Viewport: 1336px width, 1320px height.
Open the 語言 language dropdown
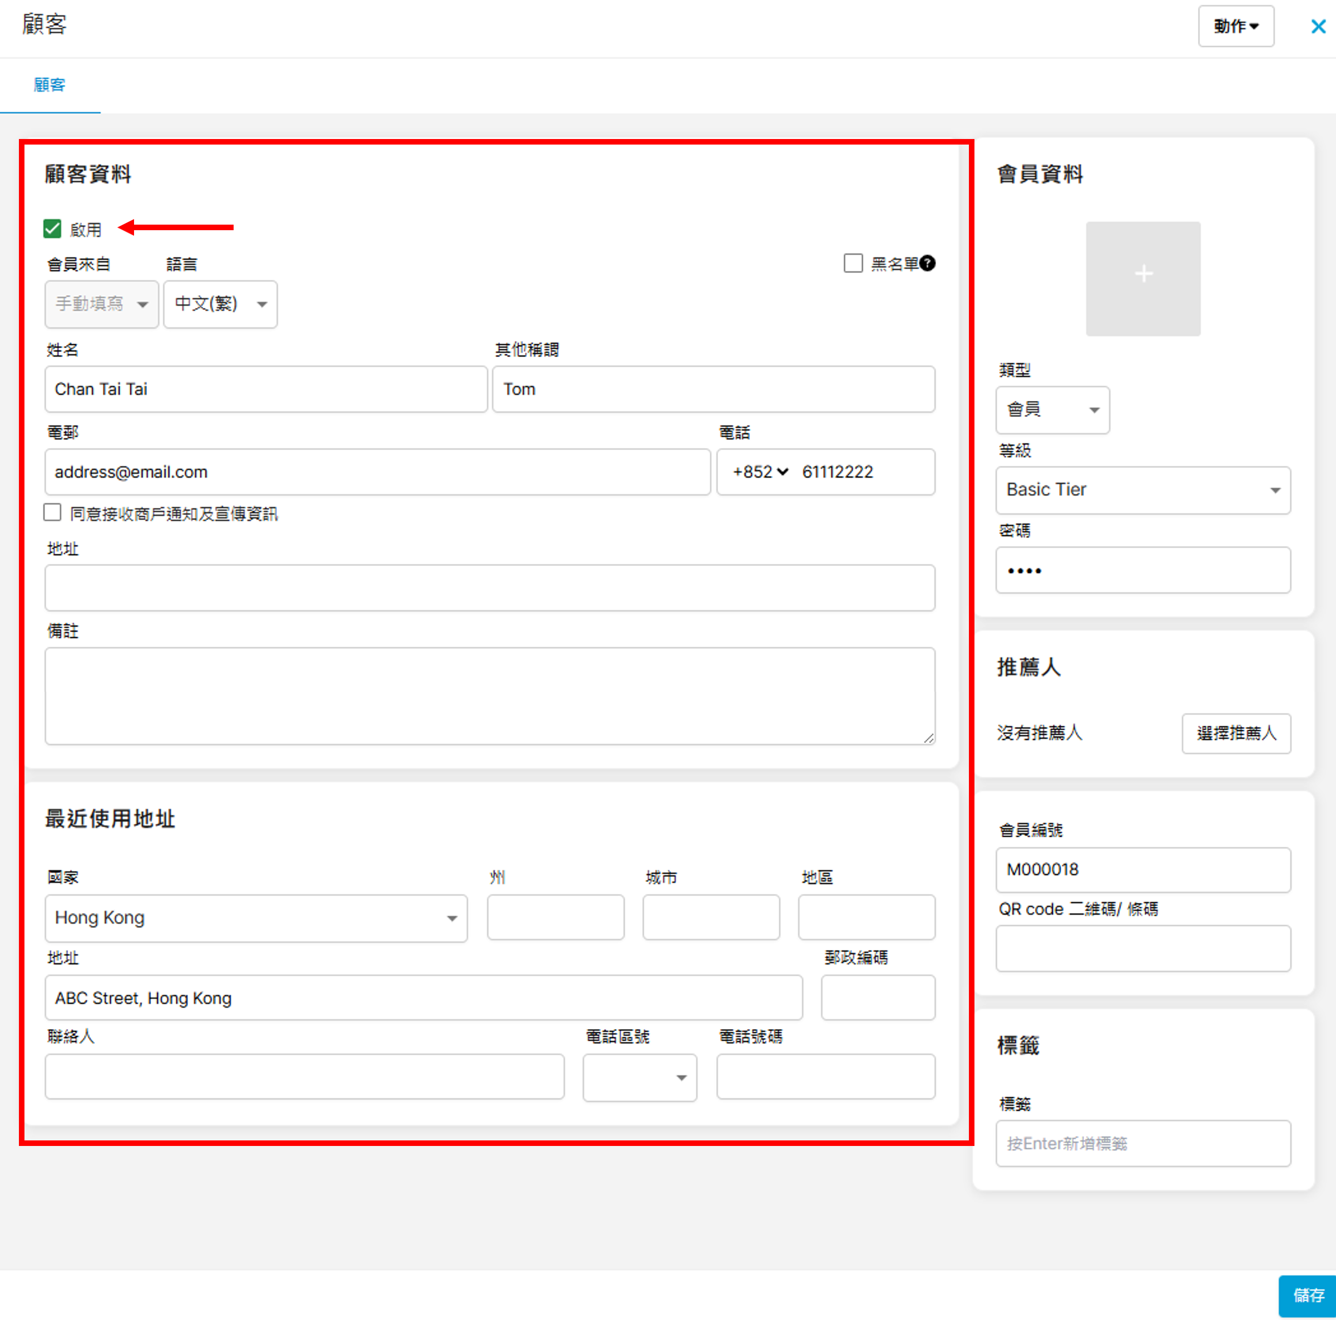tap(221, 304)
